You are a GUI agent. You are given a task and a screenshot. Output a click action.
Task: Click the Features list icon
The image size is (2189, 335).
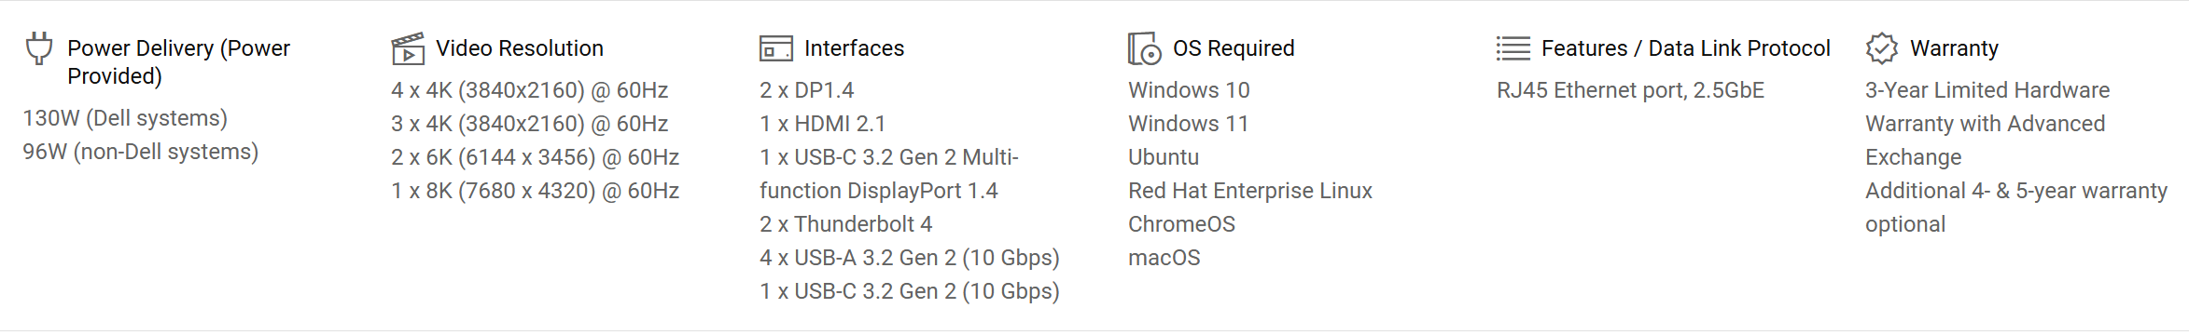[1513, 48]
